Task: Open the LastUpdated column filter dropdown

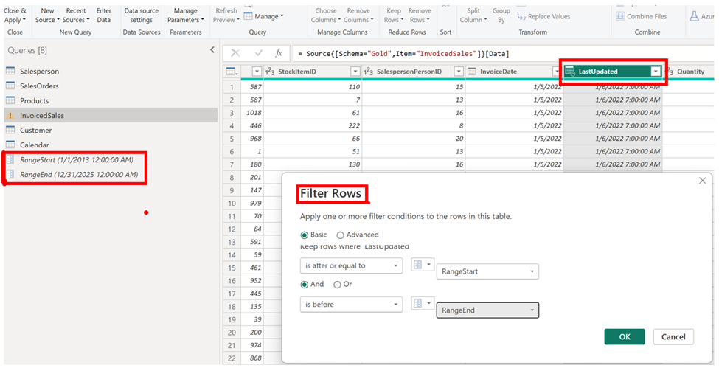Action: (x=656, y=72)
